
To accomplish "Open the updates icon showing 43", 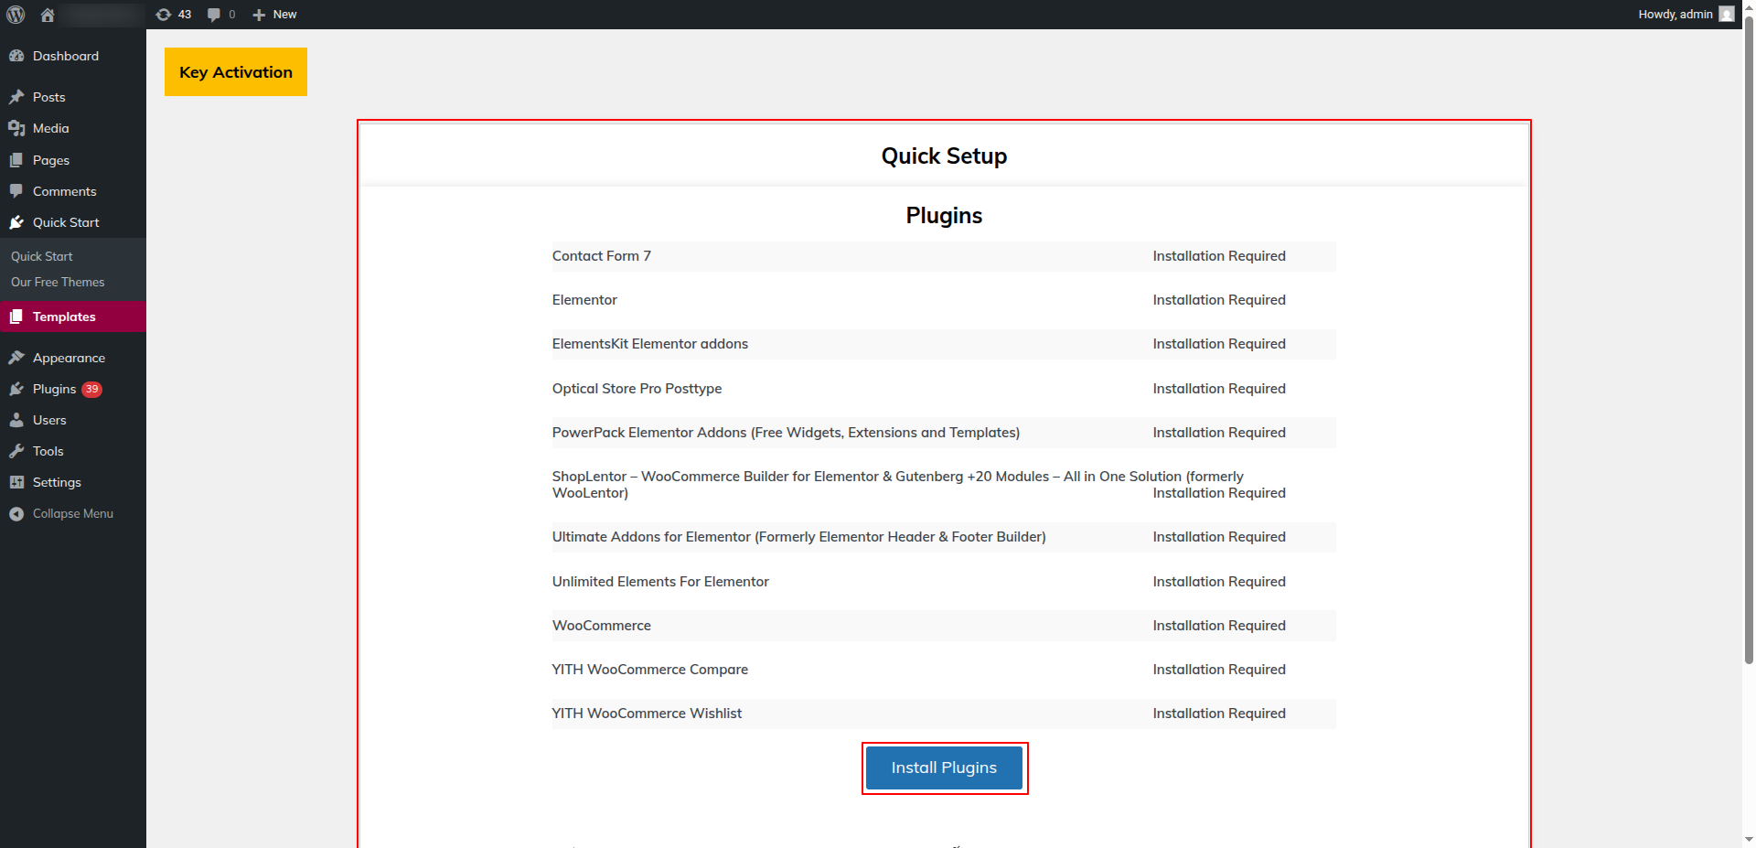I will tap(174, 15).
